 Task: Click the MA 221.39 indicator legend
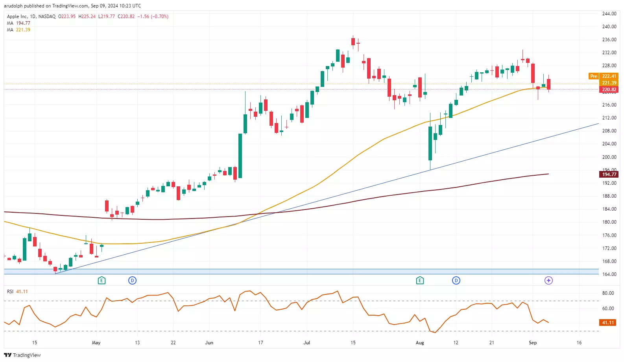(x=18, y=30)
